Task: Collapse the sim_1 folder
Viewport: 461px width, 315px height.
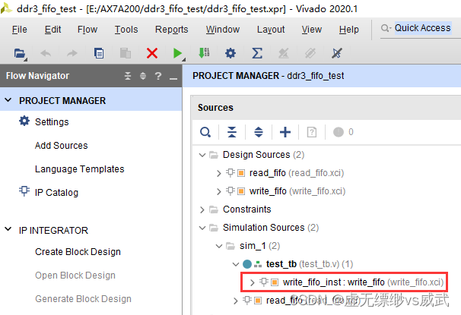Action: point(219,246)
